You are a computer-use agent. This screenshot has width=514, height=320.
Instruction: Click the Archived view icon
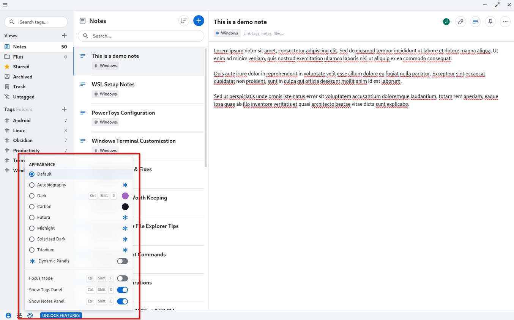[x=7, y=77]
